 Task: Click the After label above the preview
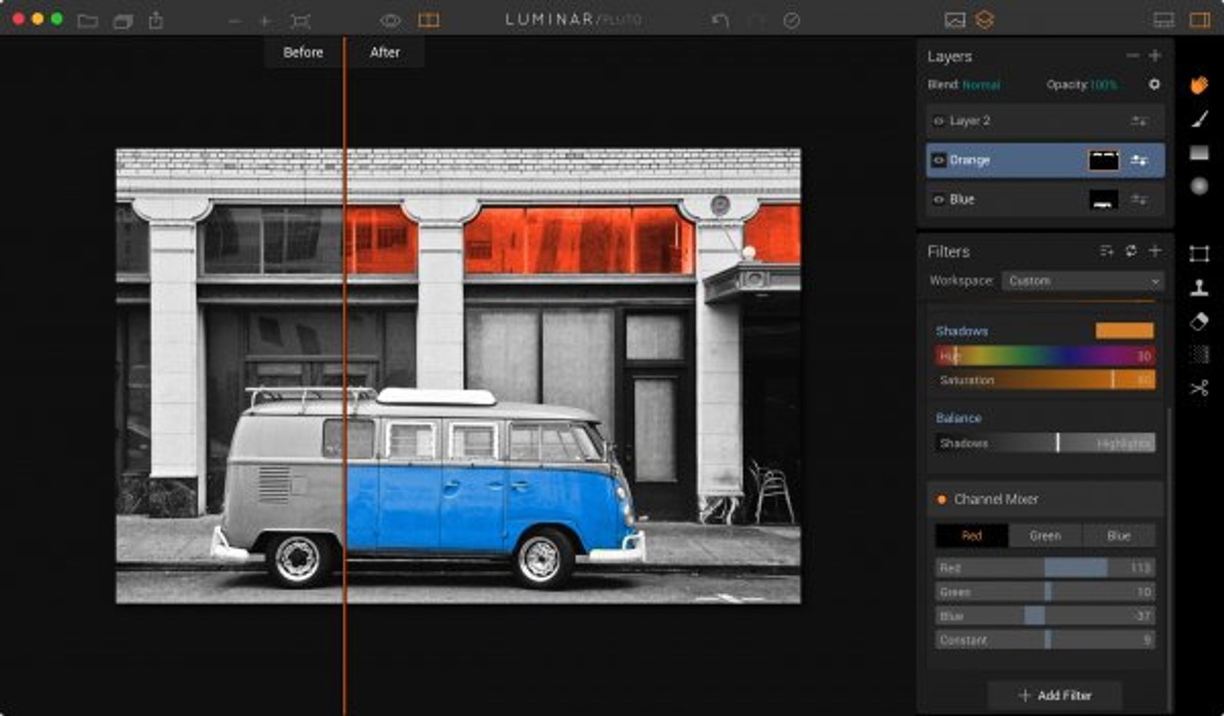point(385,52)
